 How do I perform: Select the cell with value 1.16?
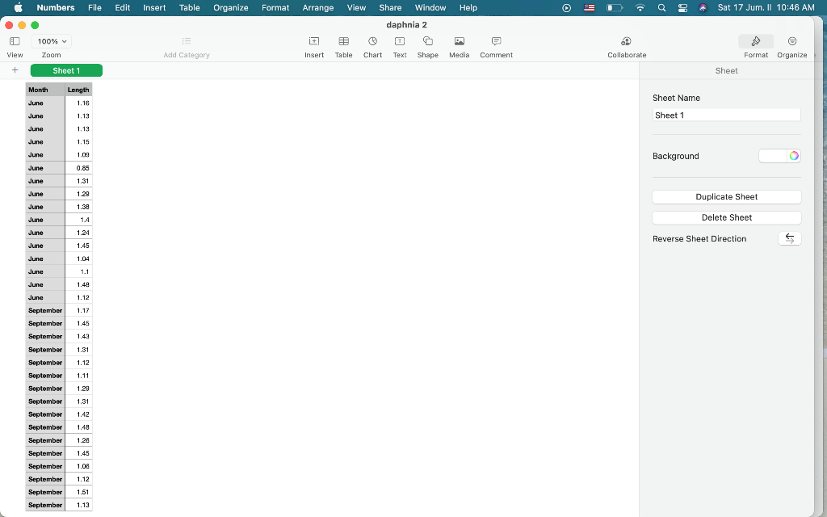pos(78,103)
